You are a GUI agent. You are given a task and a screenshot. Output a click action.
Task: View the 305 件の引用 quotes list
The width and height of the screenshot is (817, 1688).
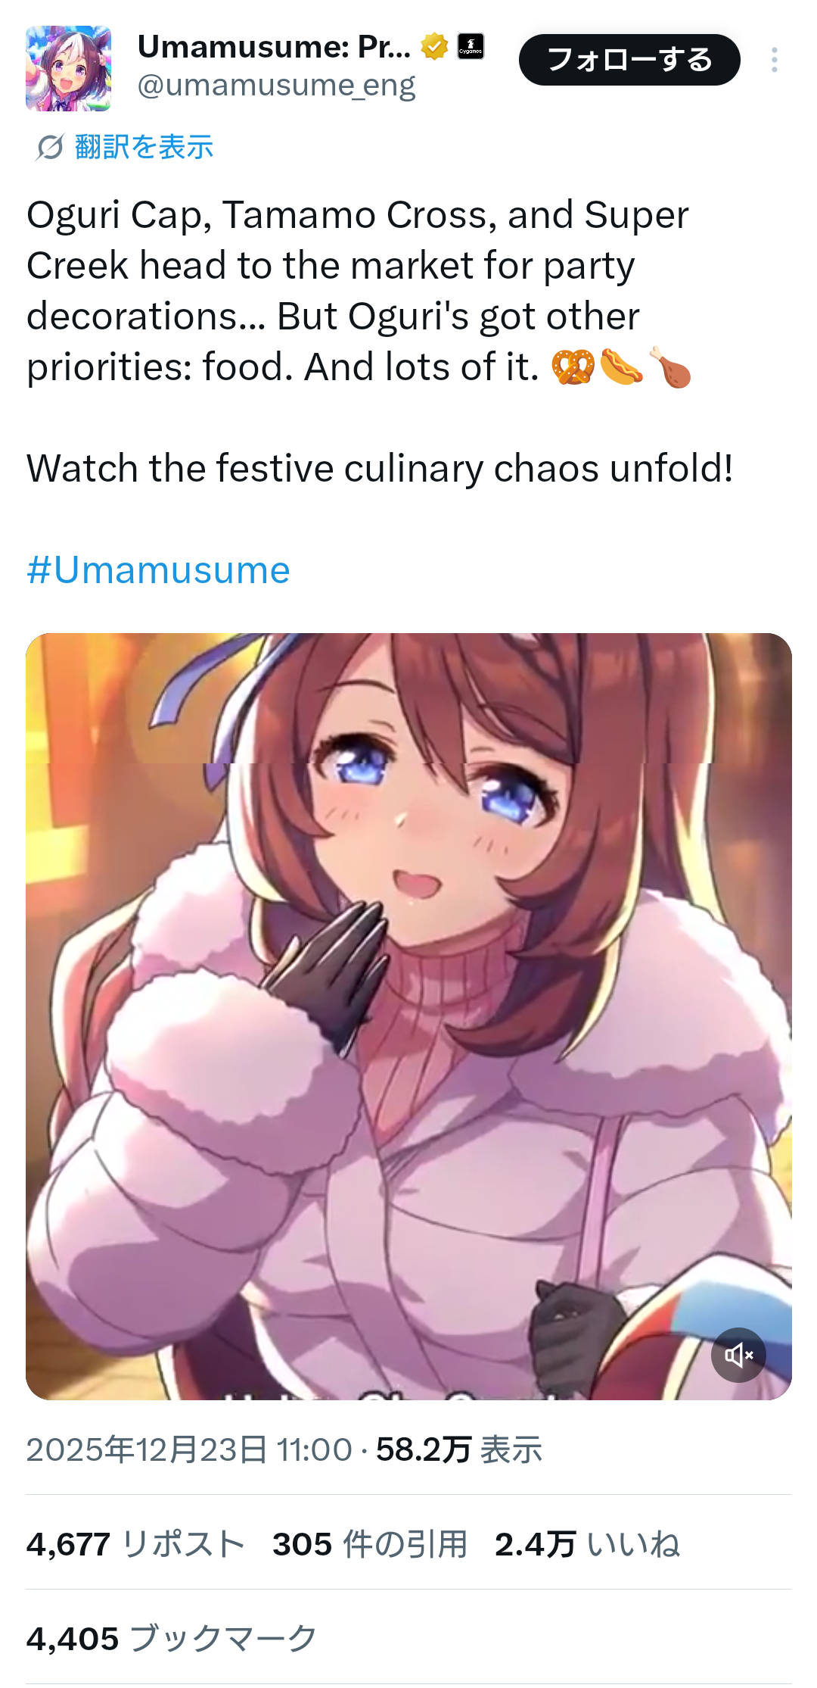tap(370, 1544)
